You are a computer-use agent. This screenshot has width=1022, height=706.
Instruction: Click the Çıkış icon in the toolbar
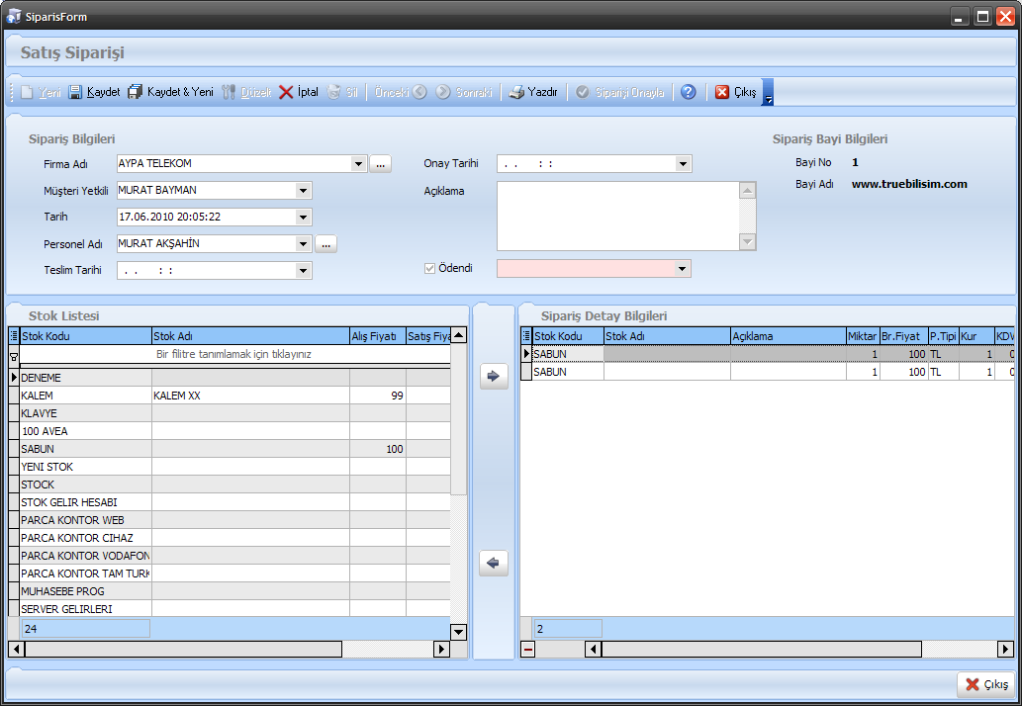[722, 92]
